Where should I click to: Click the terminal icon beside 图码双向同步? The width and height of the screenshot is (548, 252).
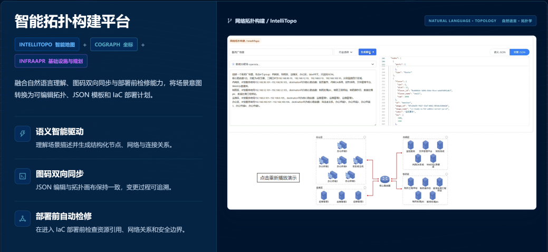(23, 176)
